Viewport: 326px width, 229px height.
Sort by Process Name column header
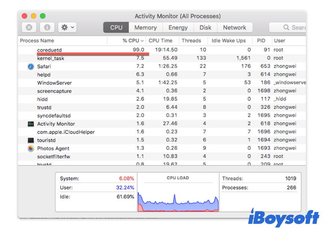tap(63, 40)
